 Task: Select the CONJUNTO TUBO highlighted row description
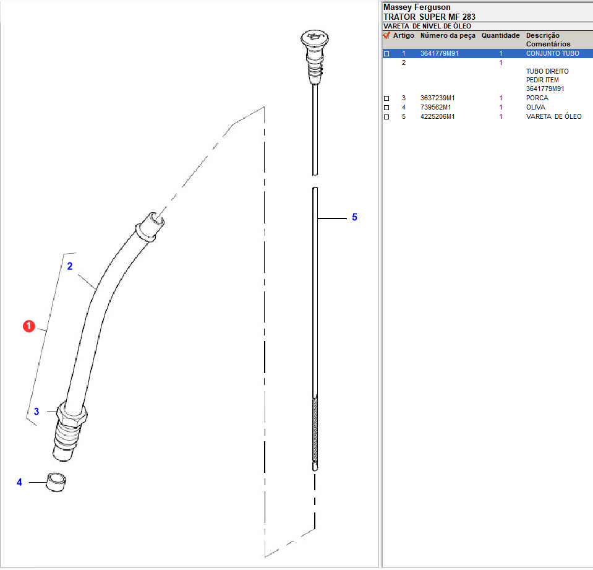coord(552,54)
